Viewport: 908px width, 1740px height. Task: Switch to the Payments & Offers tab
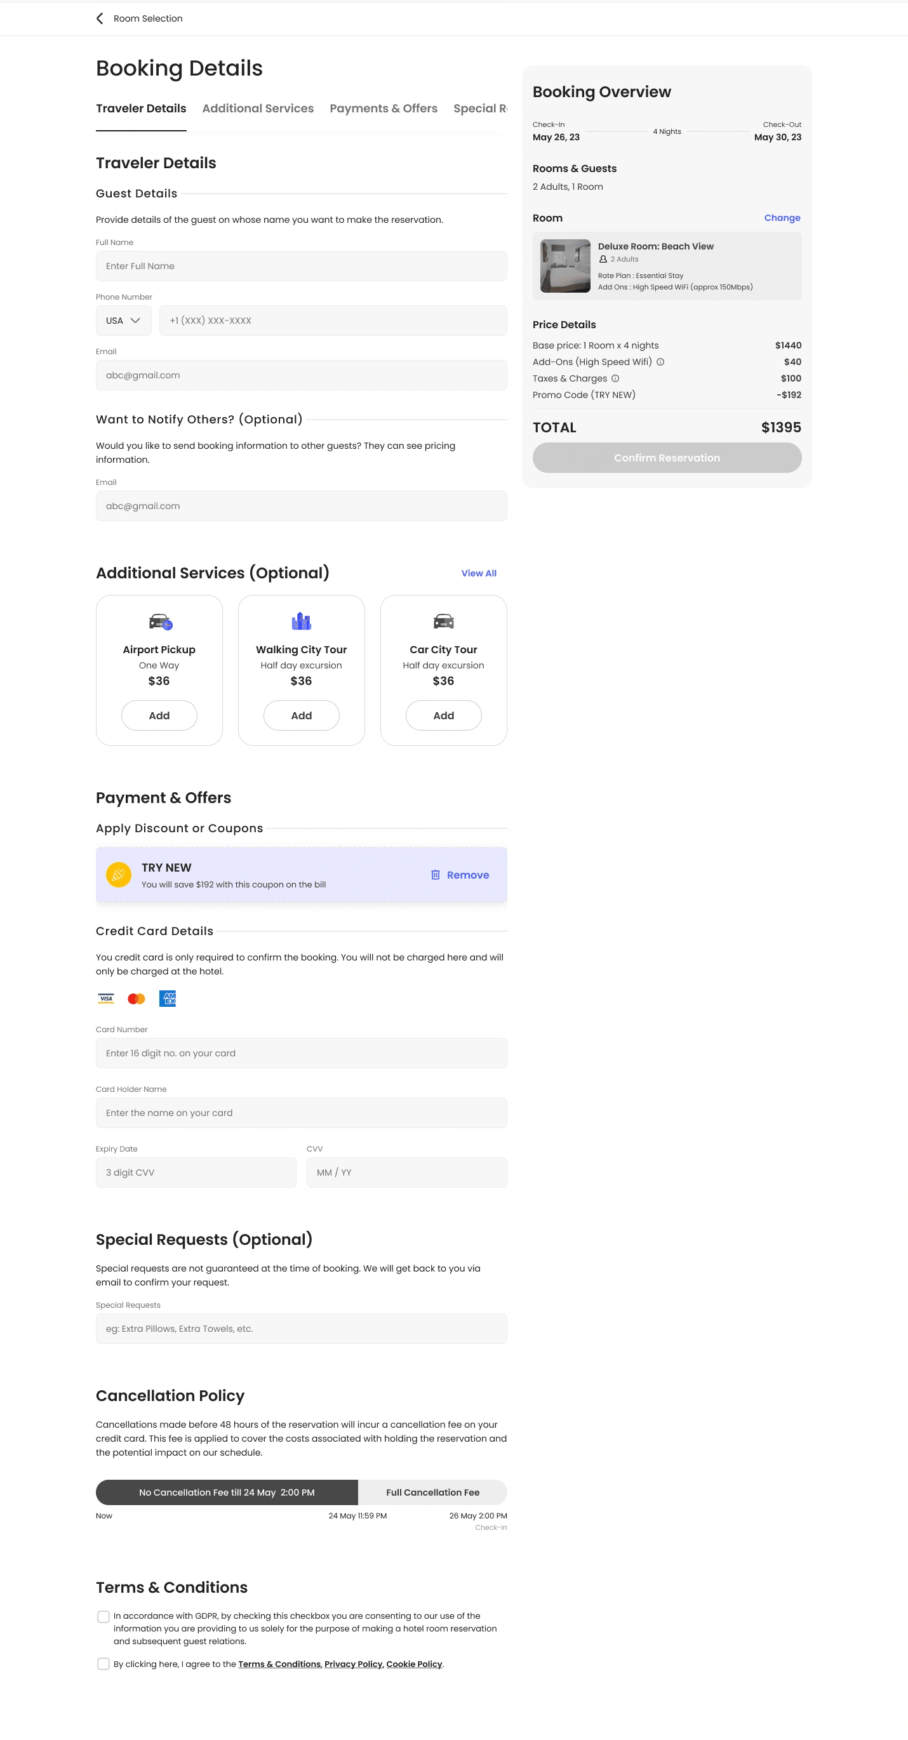384,109
